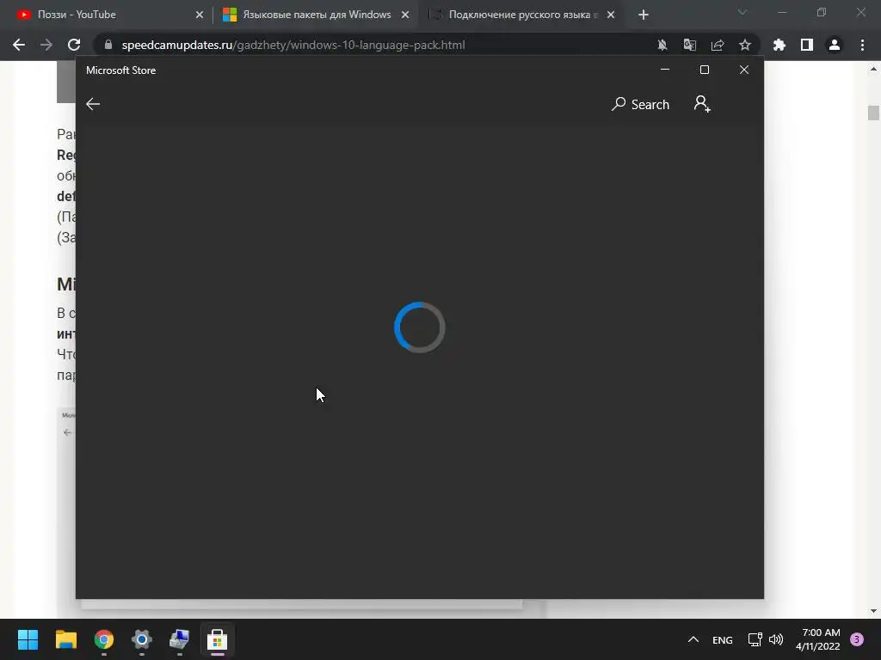Open Chrome tab search dropdown
The width and height of the screenshot is (881, 660).
742,12
